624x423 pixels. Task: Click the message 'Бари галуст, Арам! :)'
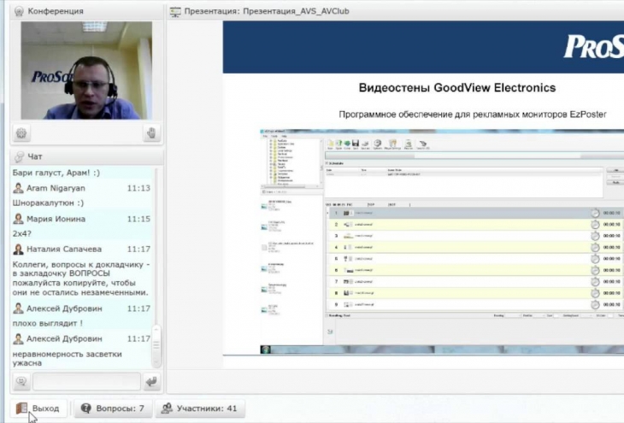click(x=56, y=173)
